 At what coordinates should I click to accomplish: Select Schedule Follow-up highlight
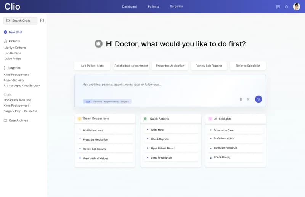[236, 148]
